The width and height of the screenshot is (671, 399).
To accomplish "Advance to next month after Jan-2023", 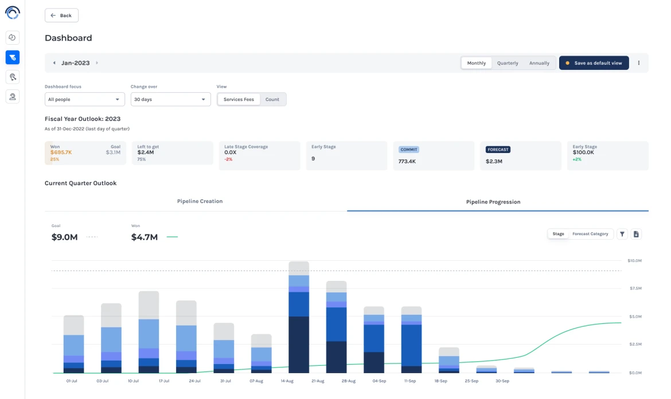I will point(97,63).
